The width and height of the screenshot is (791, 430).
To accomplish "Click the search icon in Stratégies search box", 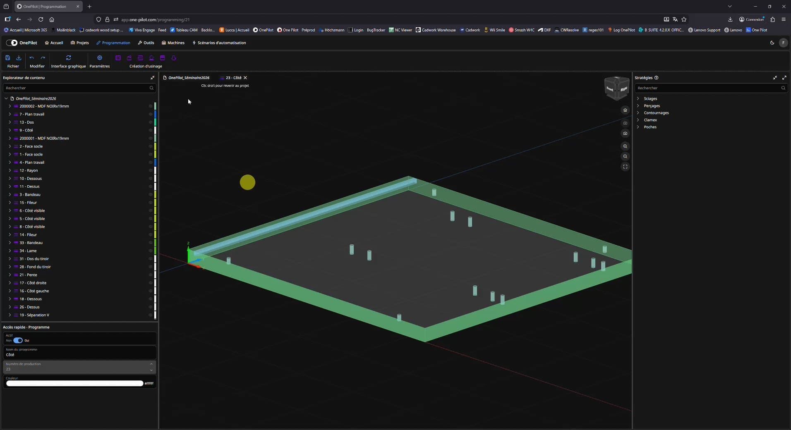I will click(x=783, y=88).
